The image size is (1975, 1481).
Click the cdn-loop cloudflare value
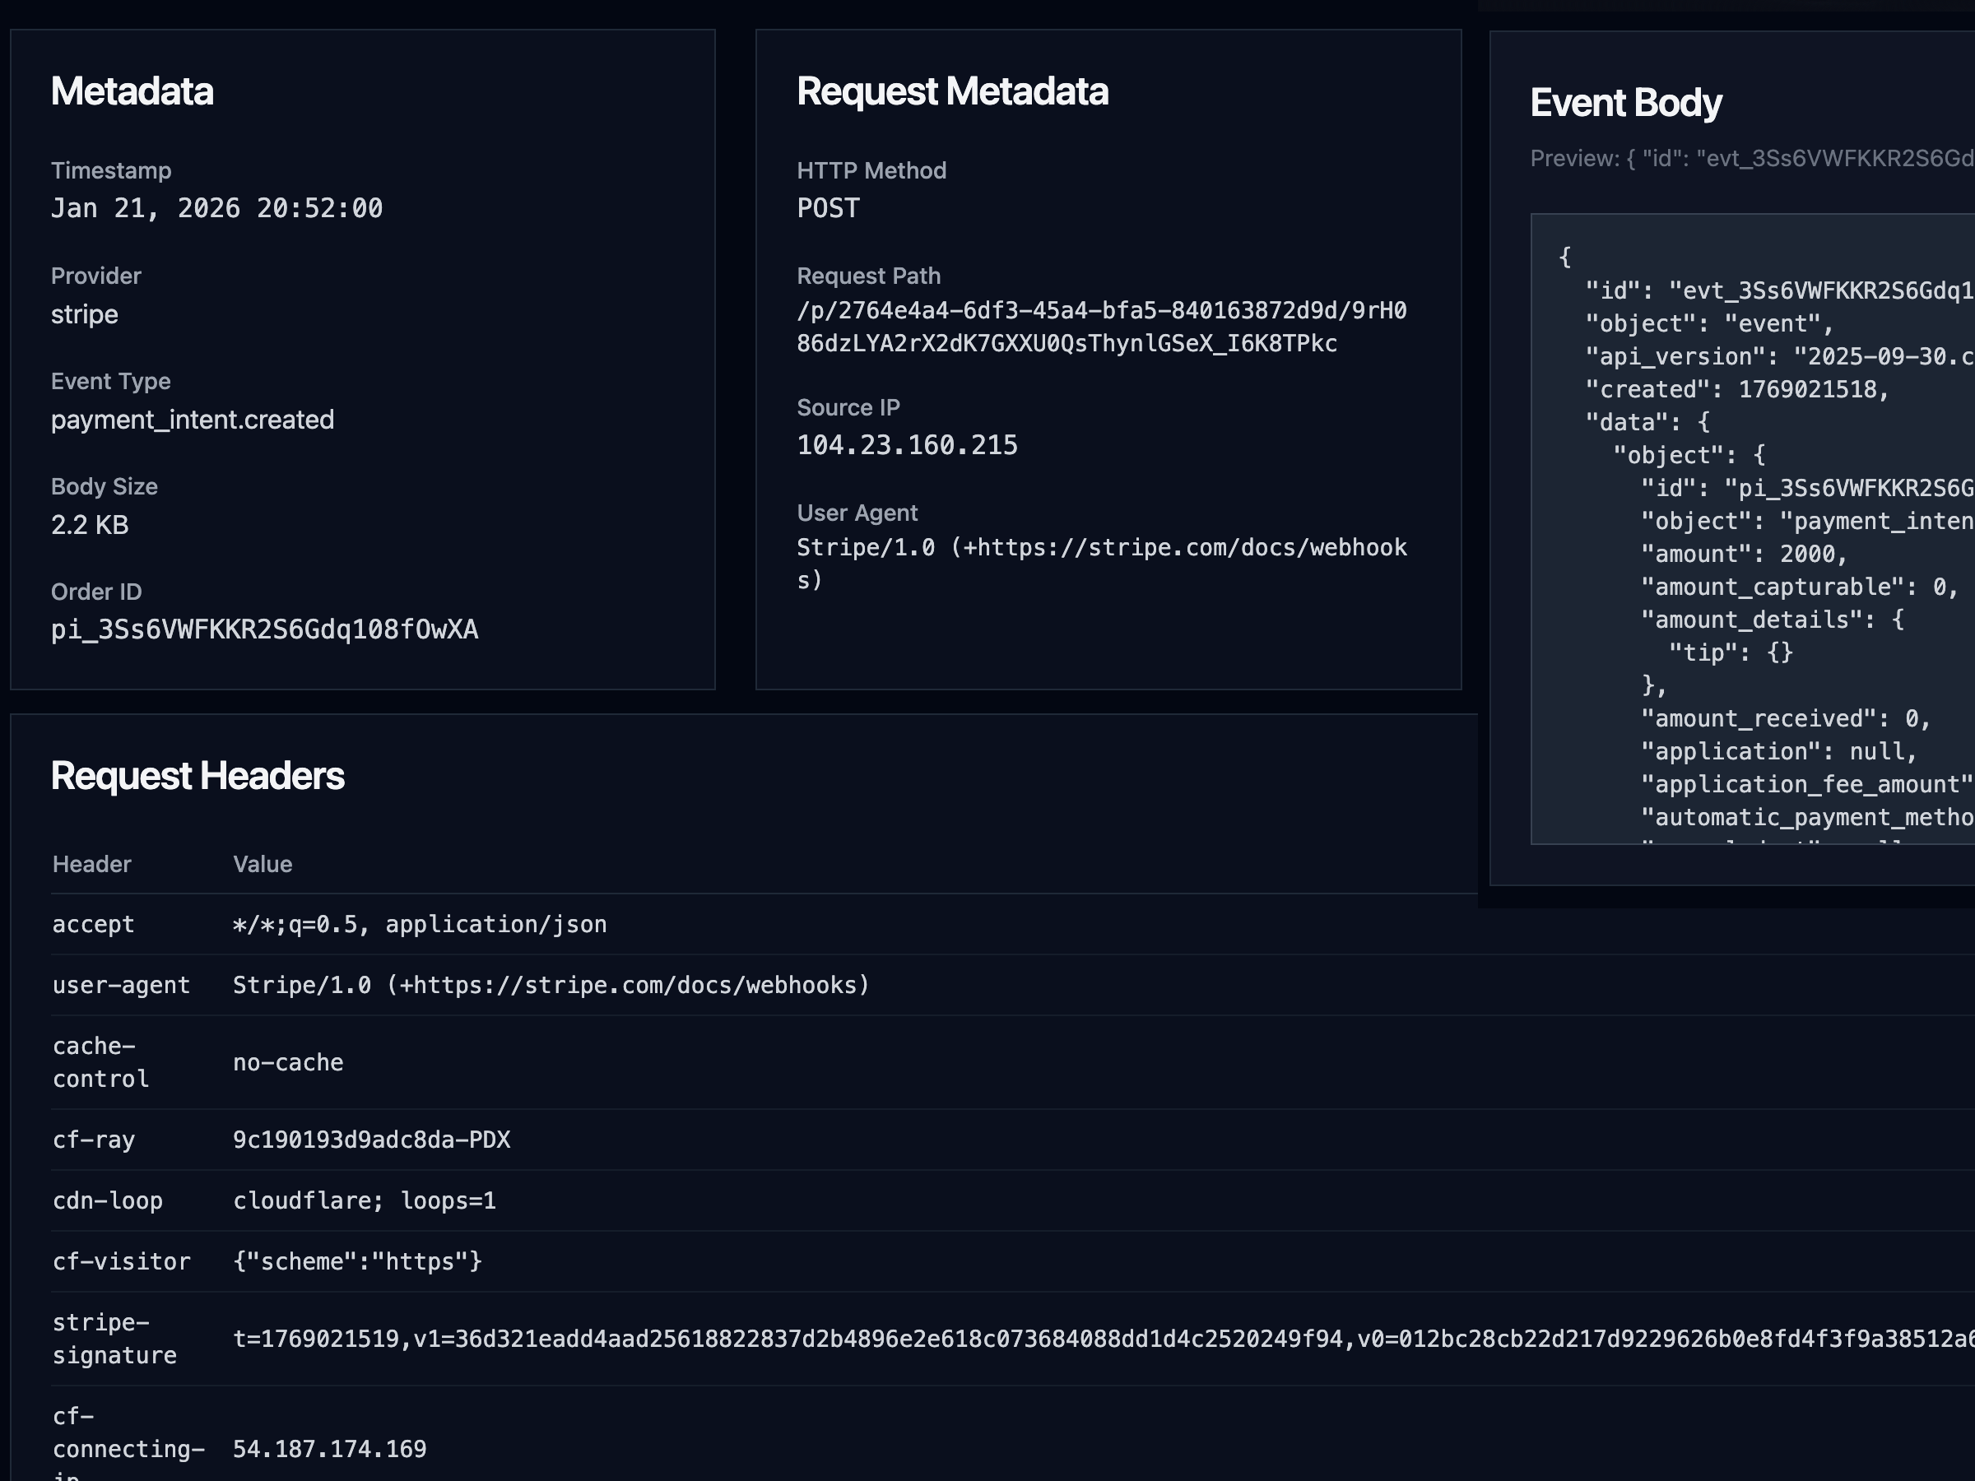[x=365, y=1200]
